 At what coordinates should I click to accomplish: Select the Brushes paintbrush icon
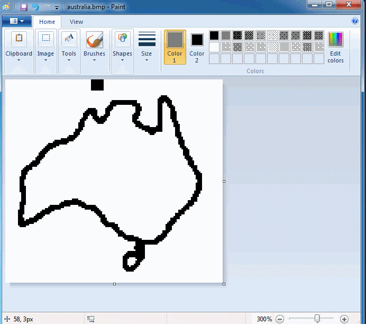[x=94, y=39]
